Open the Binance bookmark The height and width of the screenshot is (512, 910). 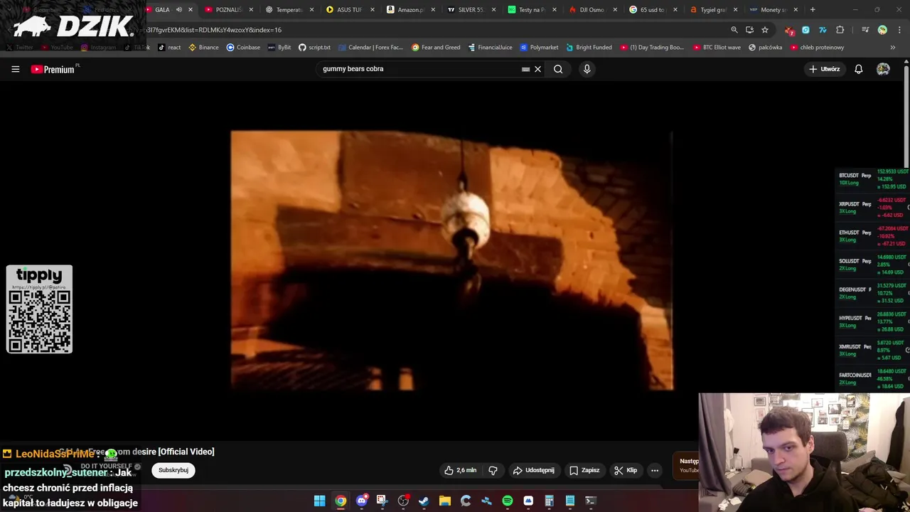point(203,48)
